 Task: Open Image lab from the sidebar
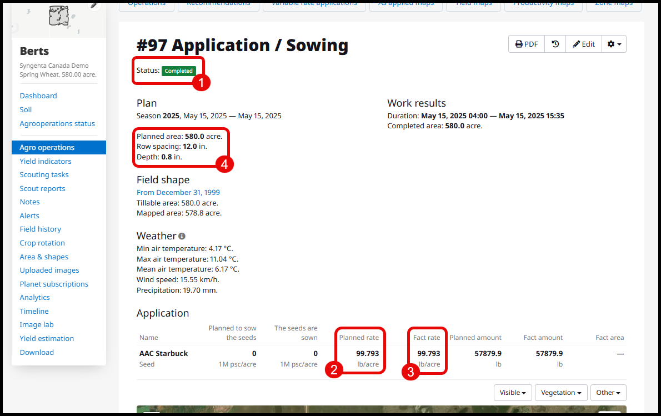tap(37, 324)
